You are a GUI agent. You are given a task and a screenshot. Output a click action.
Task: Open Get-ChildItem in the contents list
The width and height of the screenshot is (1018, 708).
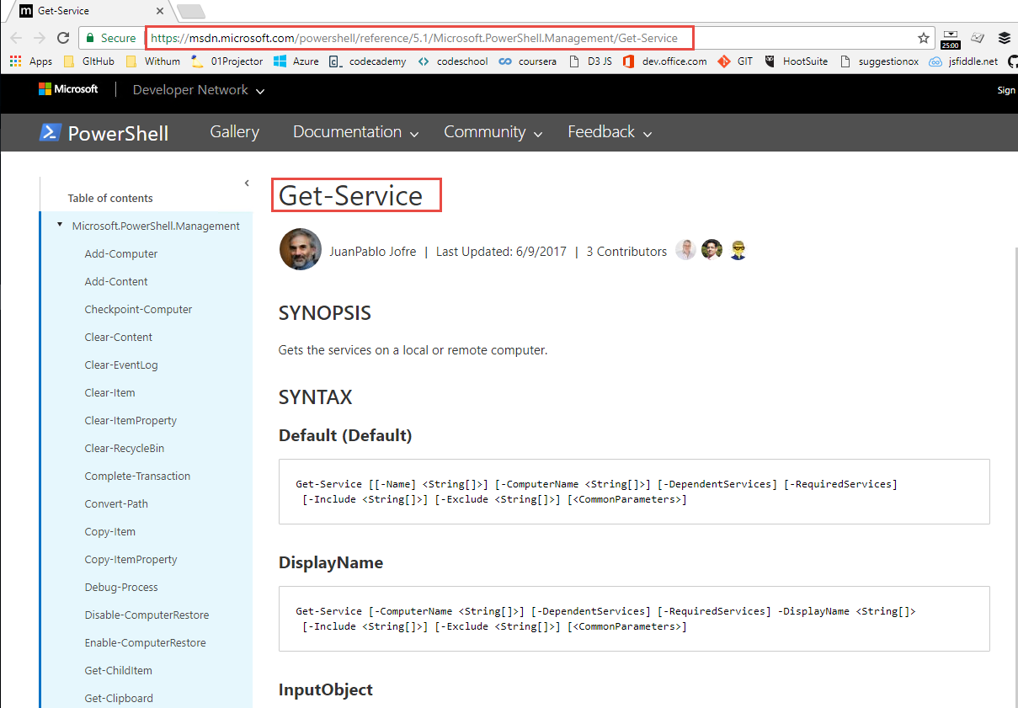pyautogui.click(x=118, y=670)
